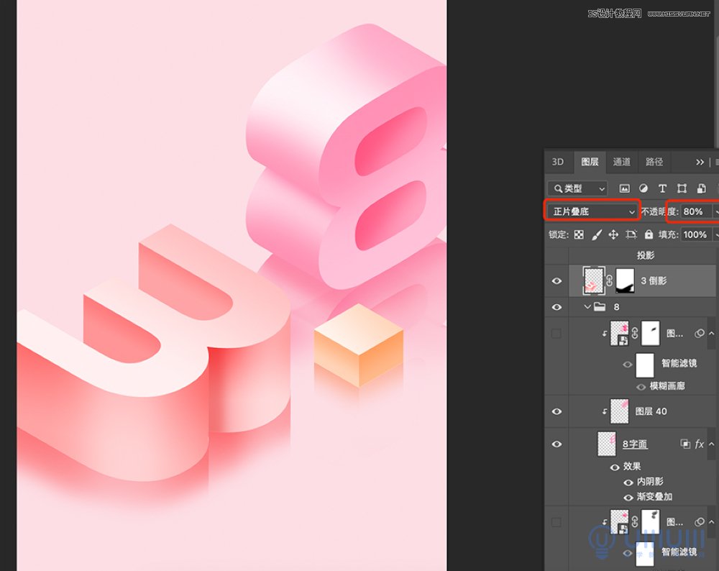Click the pixel layer filter icon
Image resolution: width=719 pixels, height=571 pixels.
point(624,188)
